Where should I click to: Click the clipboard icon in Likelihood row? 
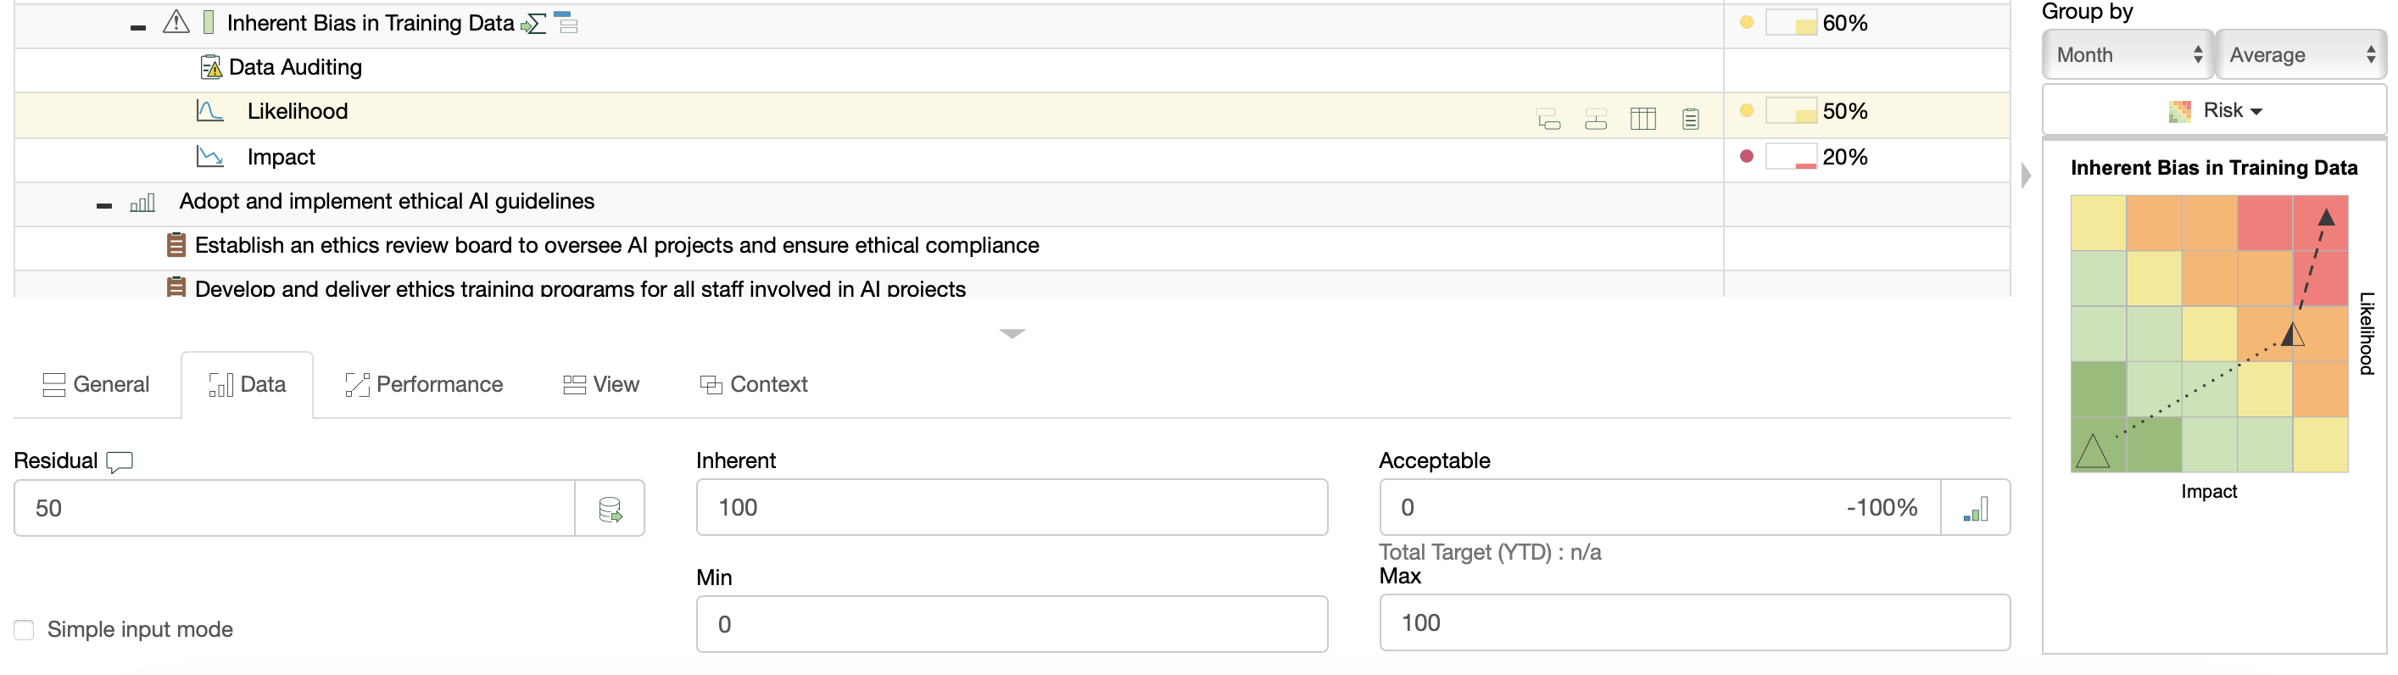click(1691, 118)
